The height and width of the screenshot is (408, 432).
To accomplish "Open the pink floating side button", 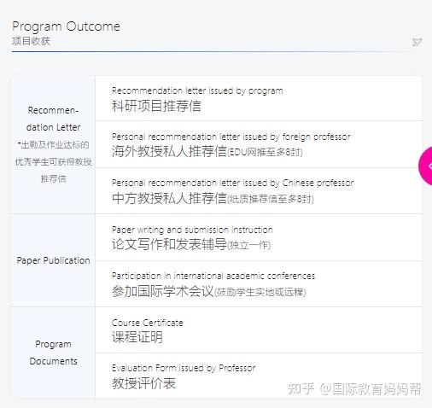I will click(x=425, y=166).
